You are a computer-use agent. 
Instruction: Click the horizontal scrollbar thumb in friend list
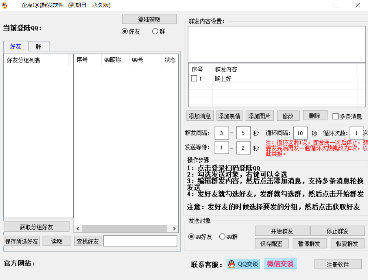pyautogui.click(x=124, y=228)
